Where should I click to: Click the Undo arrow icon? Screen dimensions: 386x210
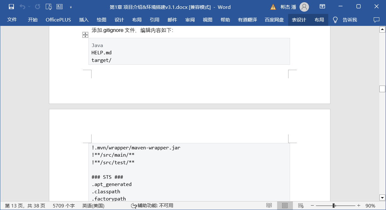pyautogui.click(x=22, y=7)
